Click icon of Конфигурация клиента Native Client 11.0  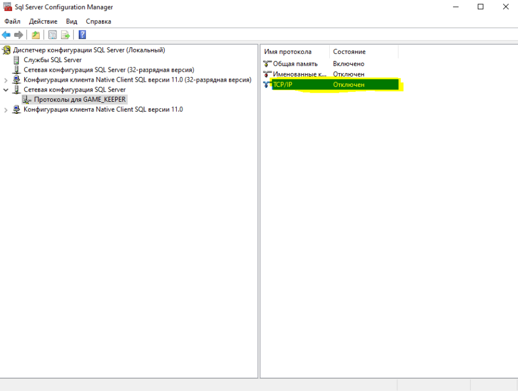(16, 110)
